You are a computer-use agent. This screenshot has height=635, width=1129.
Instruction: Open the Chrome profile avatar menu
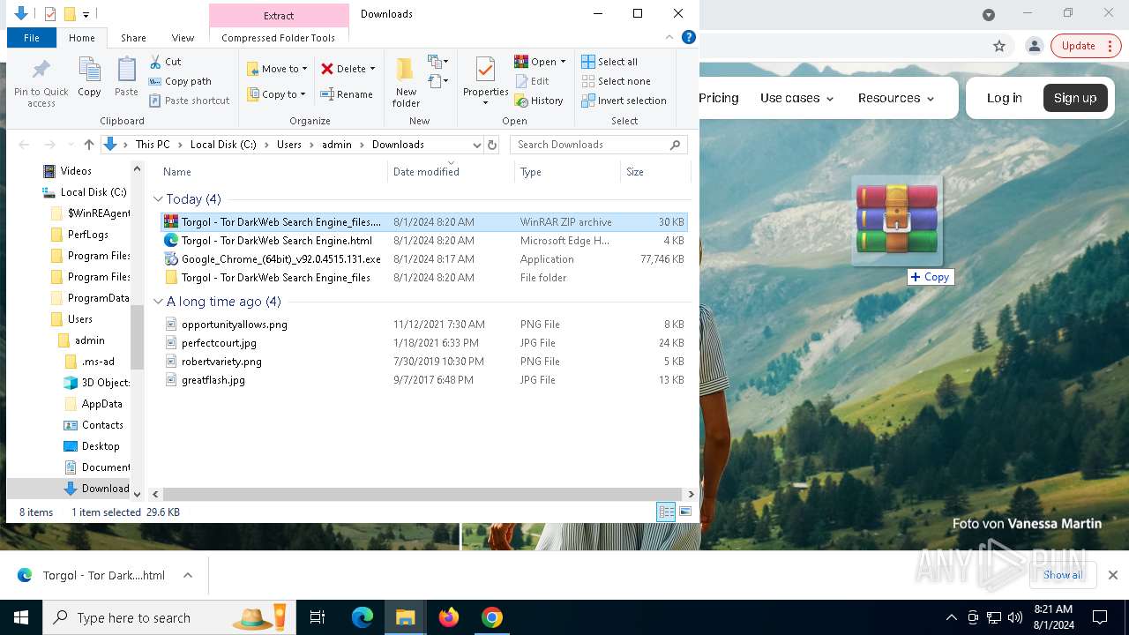point(1035,46)
